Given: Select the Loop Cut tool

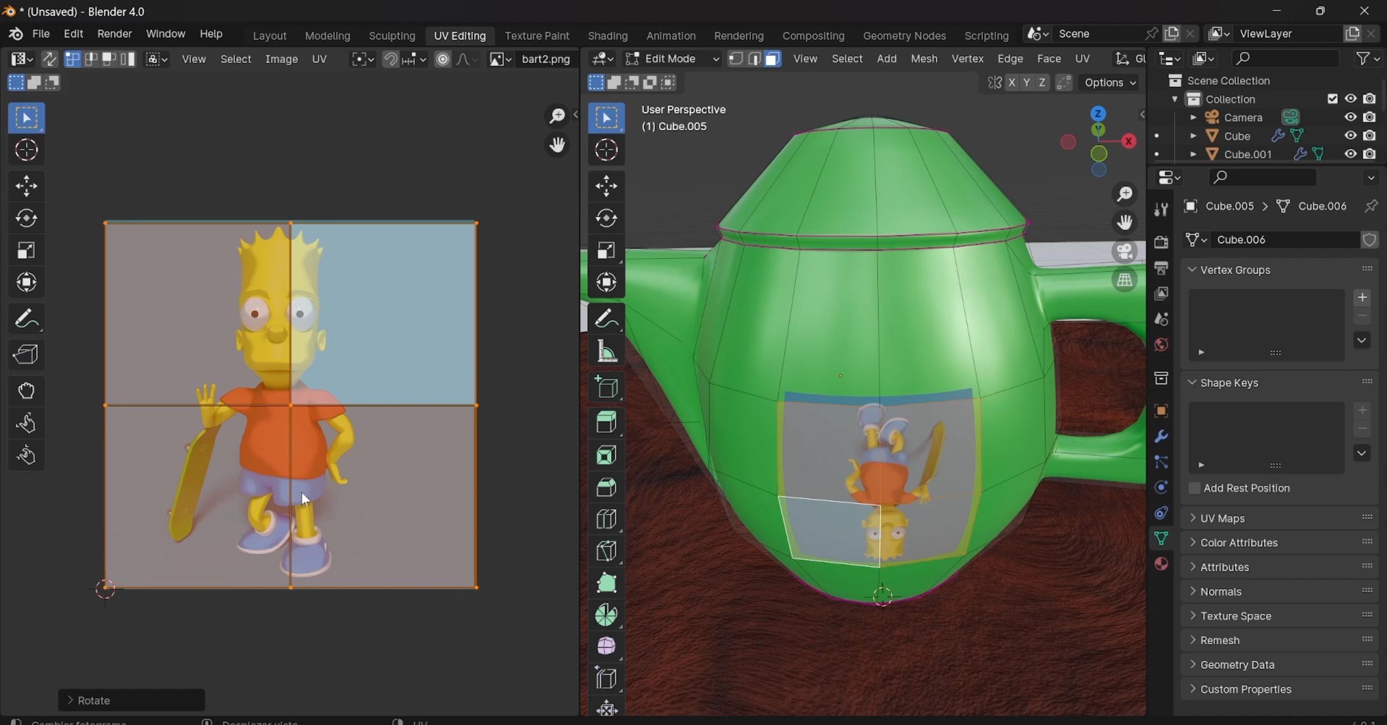Looking at the screenshot, I should [x=606, y=519].
